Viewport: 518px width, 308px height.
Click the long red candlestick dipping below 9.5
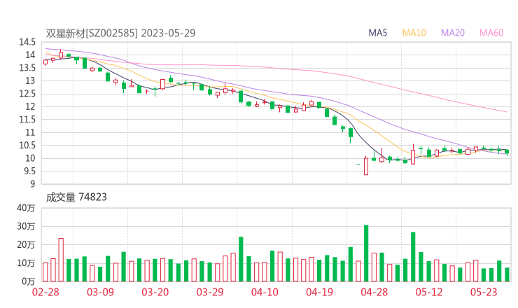click(x=366, y=166)
